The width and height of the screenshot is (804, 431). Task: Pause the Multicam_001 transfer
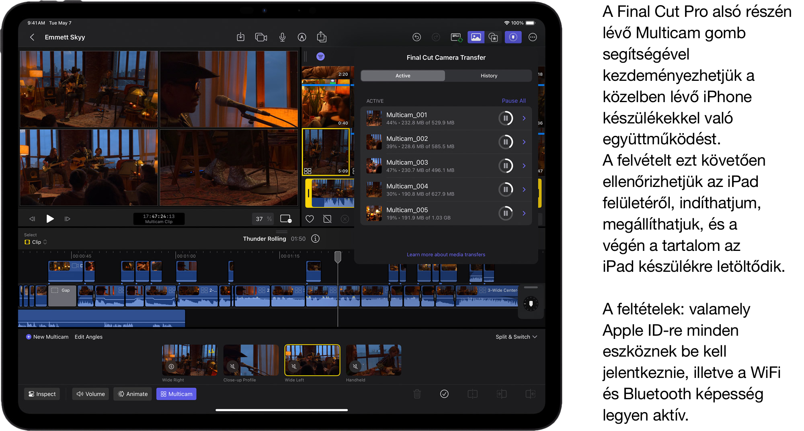point(506,118)
